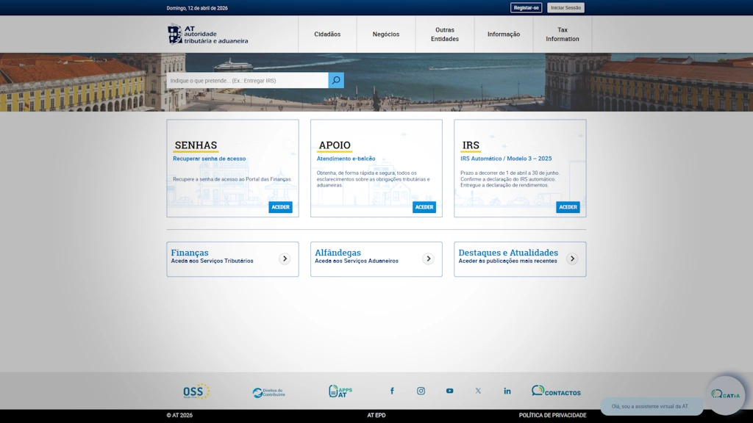Open the LinkedIn icon in footer
The height and width of the screenshot is (423, 753).
[507, 391]
